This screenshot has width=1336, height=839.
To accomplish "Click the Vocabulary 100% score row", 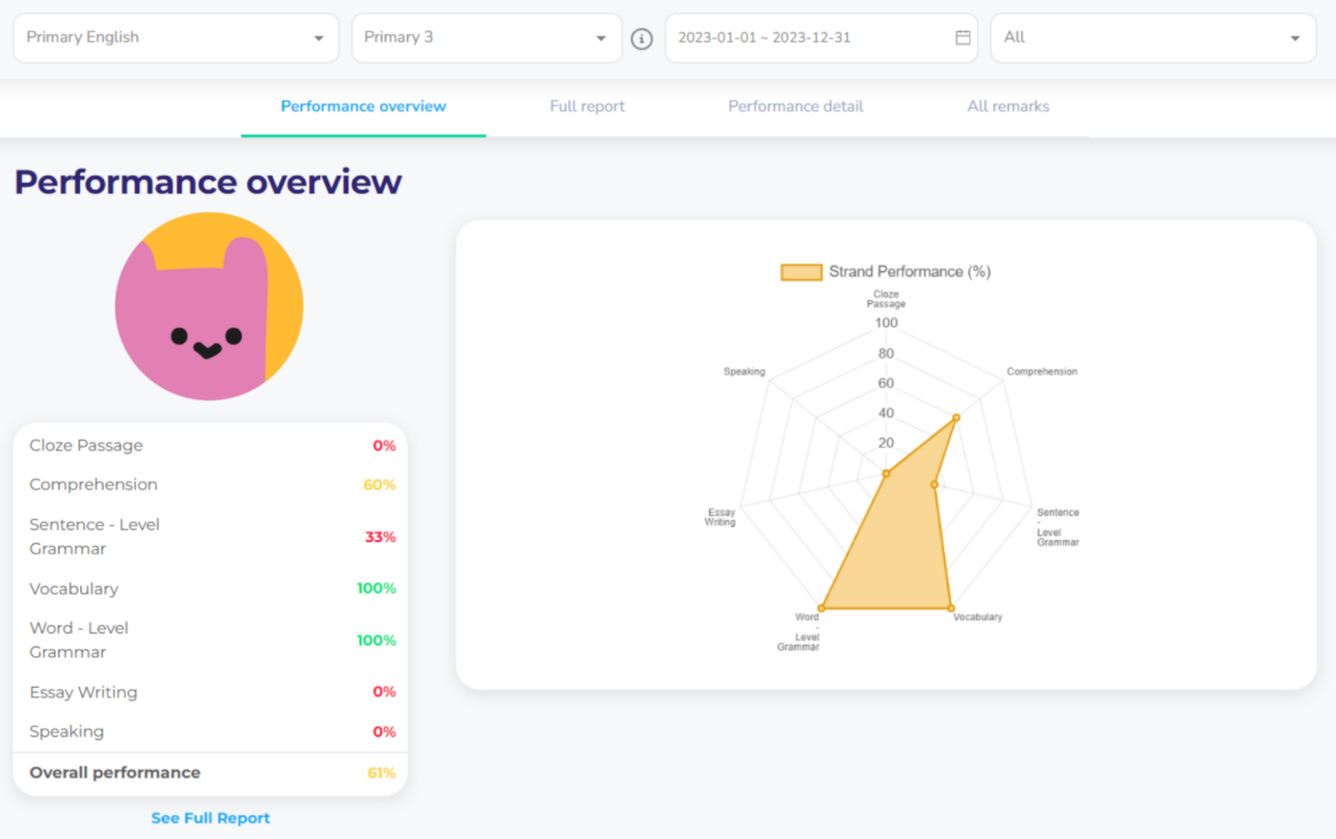I will click(x=209, y=589).
